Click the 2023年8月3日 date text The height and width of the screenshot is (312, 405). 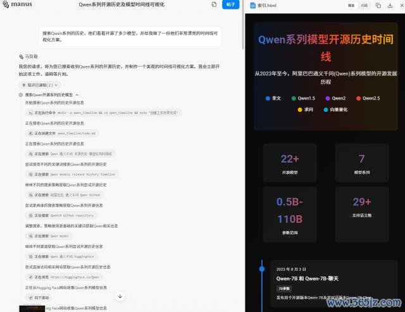point(291,269)
